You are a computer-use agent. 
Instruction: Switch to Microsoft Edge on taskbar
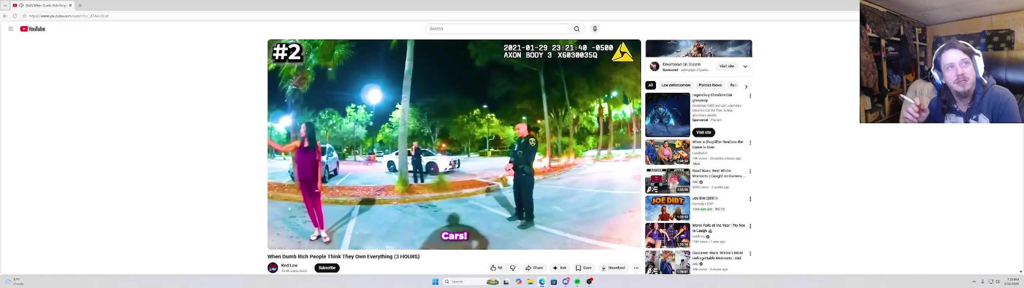542,282
